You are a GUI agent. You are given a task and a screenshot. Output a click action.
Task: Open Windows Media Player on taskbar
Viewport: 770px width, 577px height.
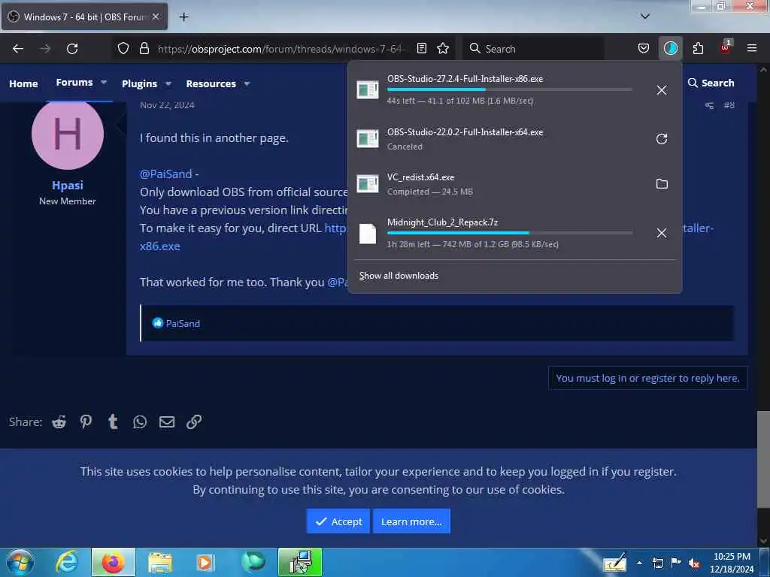pos(205,562)
